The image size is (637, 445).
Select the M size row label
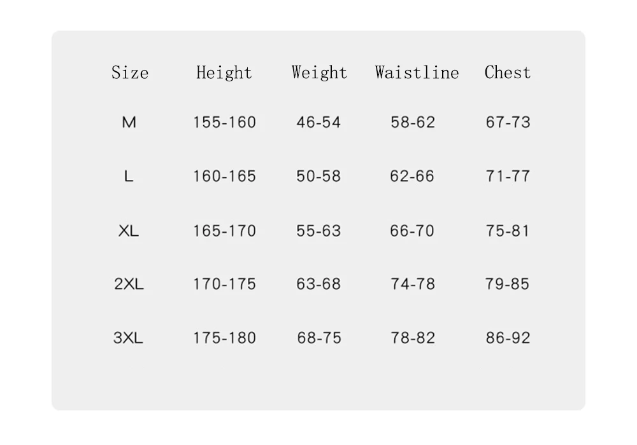click(x=129, y=122)
